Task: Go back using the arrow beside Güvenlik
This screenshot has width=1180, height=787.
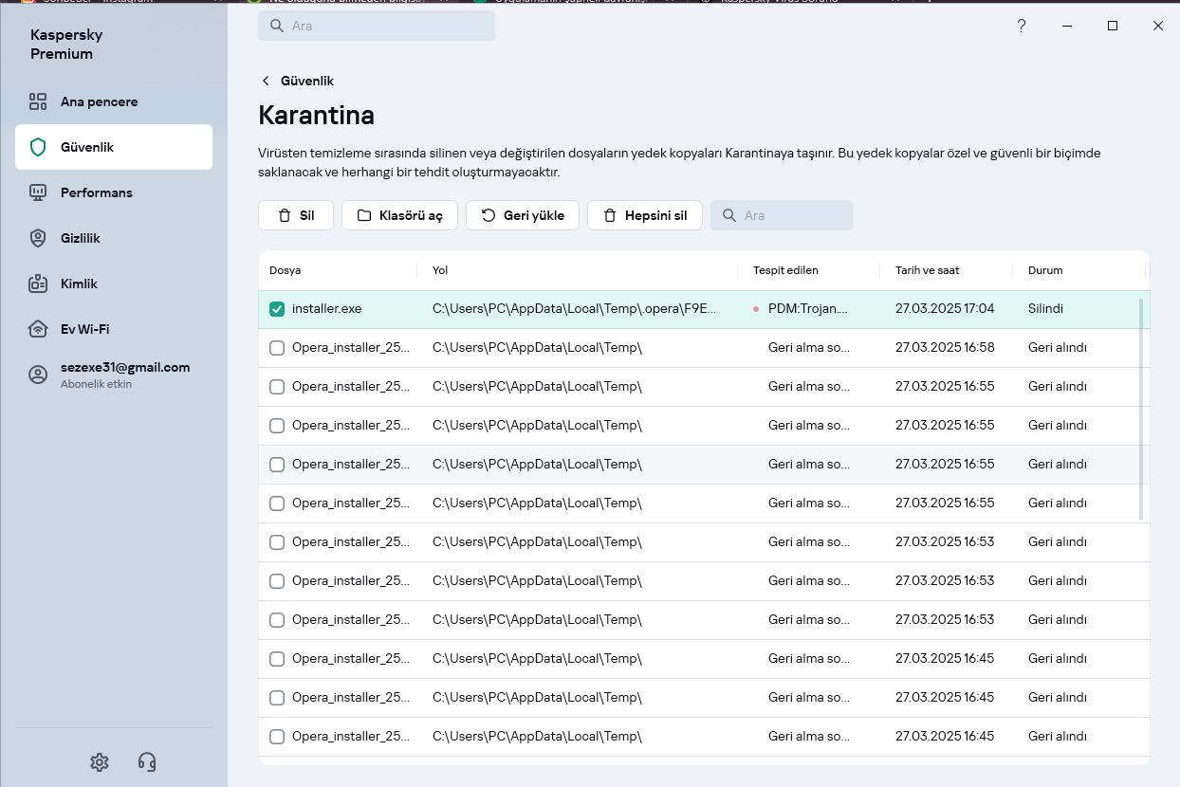Action: 266,81
